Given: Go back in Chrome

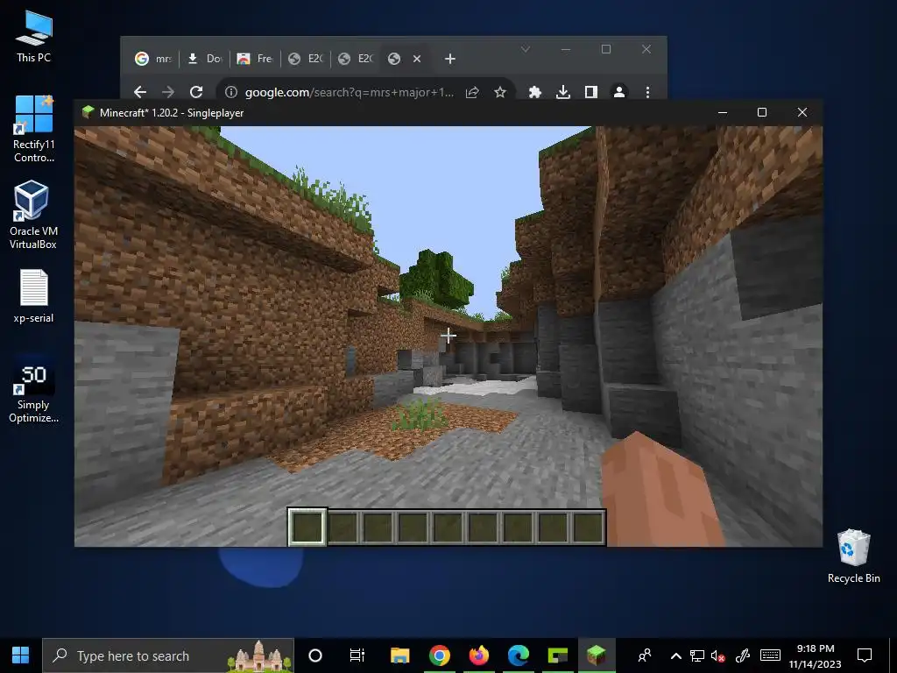Looking at the screenshot, I should (x=140, y=92).
